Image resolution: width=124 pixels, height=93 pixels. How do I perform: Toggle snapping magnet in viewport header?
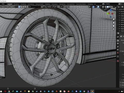(59, 7)
